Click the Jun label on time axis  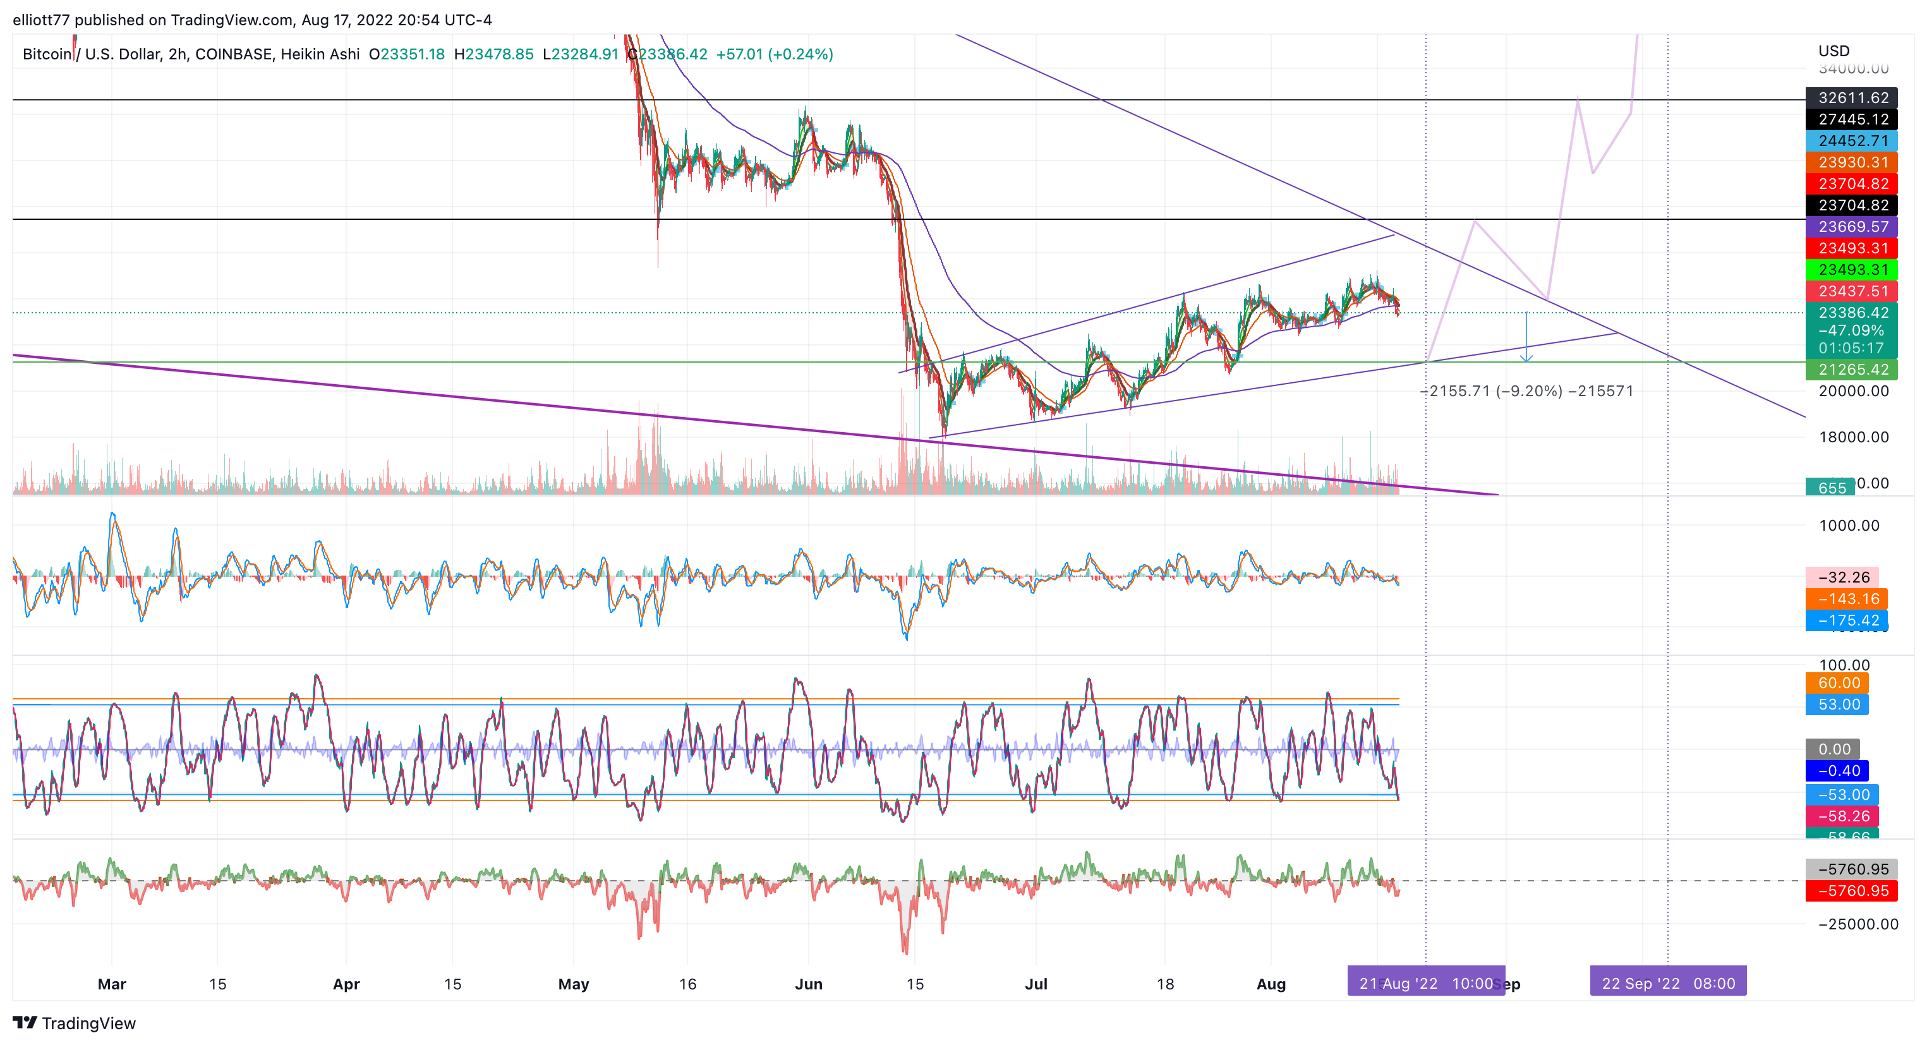click(809, 984)
